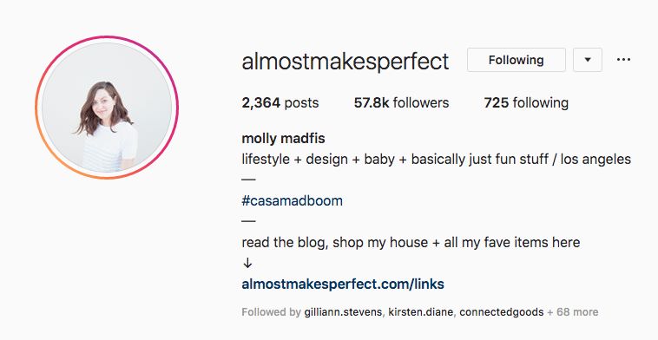Expand suggested accounts with the triangle dropdown

[x=588, y=60]
